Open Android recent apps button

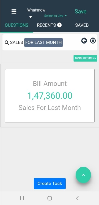pos(22,198)
